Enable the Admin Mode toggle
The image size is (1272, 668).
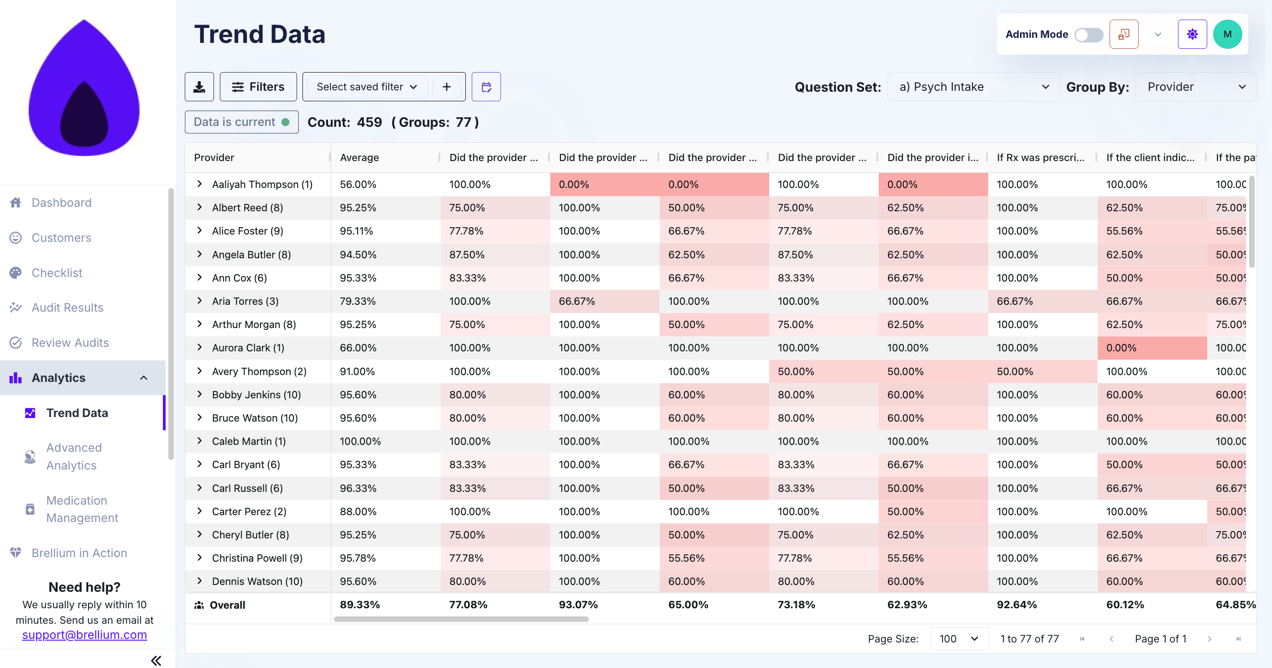1089,35
